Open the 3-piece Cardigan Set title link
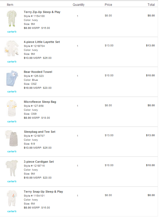 39,162
